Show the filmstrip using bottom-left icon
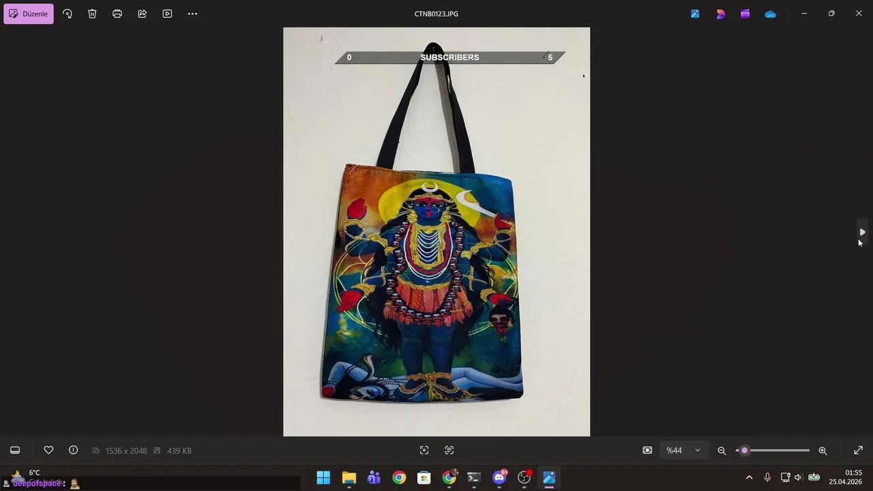 pyautogui.click(x=15, y=450)
